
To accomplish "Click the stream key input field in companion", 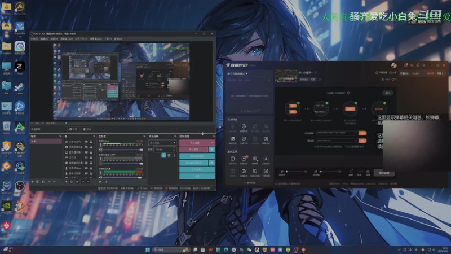I will 337,141.
